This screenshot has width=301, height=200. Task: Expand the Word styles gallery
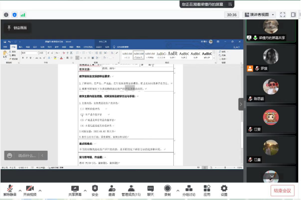214,57
